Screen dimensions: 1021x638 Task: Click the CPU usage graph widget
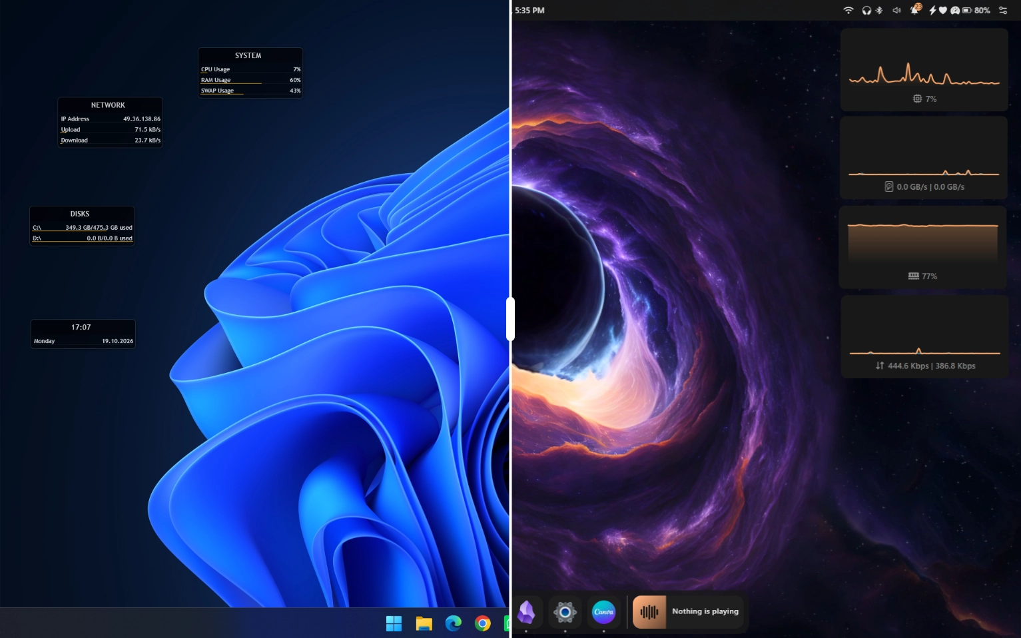click(x=924, y=69)
